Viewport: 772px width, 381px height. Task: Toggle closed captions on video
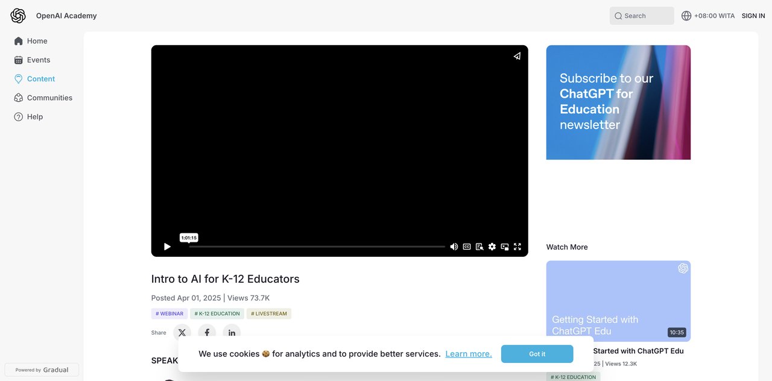467,247
